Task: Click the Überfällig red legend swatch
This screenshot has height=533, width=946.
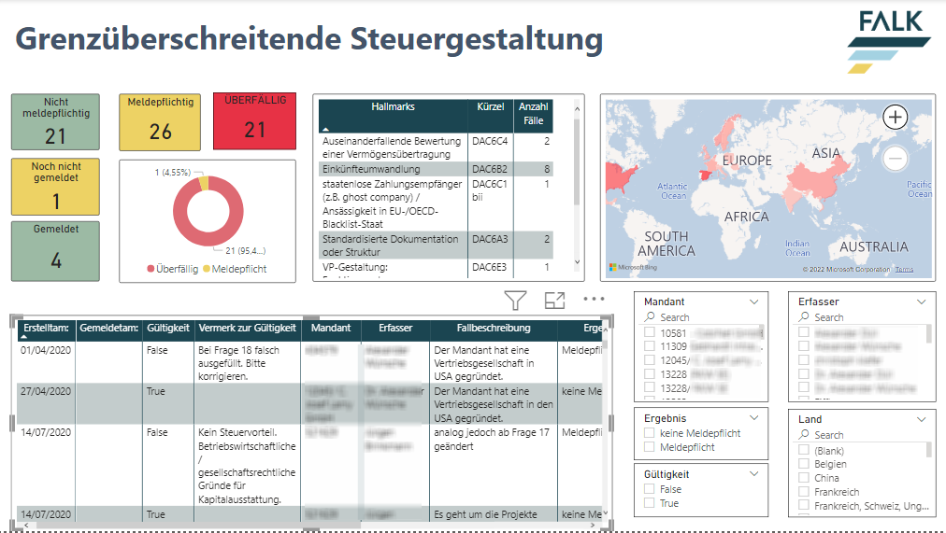Action: coord(150,269)
